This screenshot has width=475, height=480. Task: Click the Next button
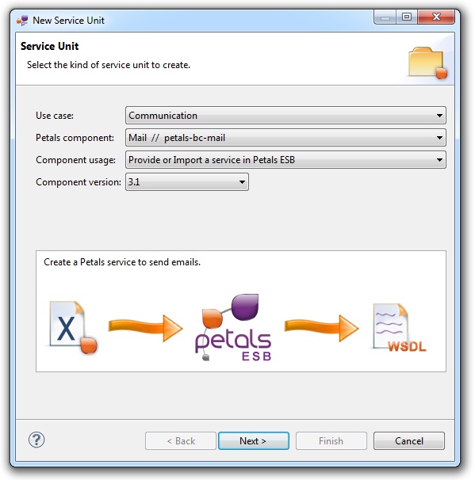click(254, 441)
